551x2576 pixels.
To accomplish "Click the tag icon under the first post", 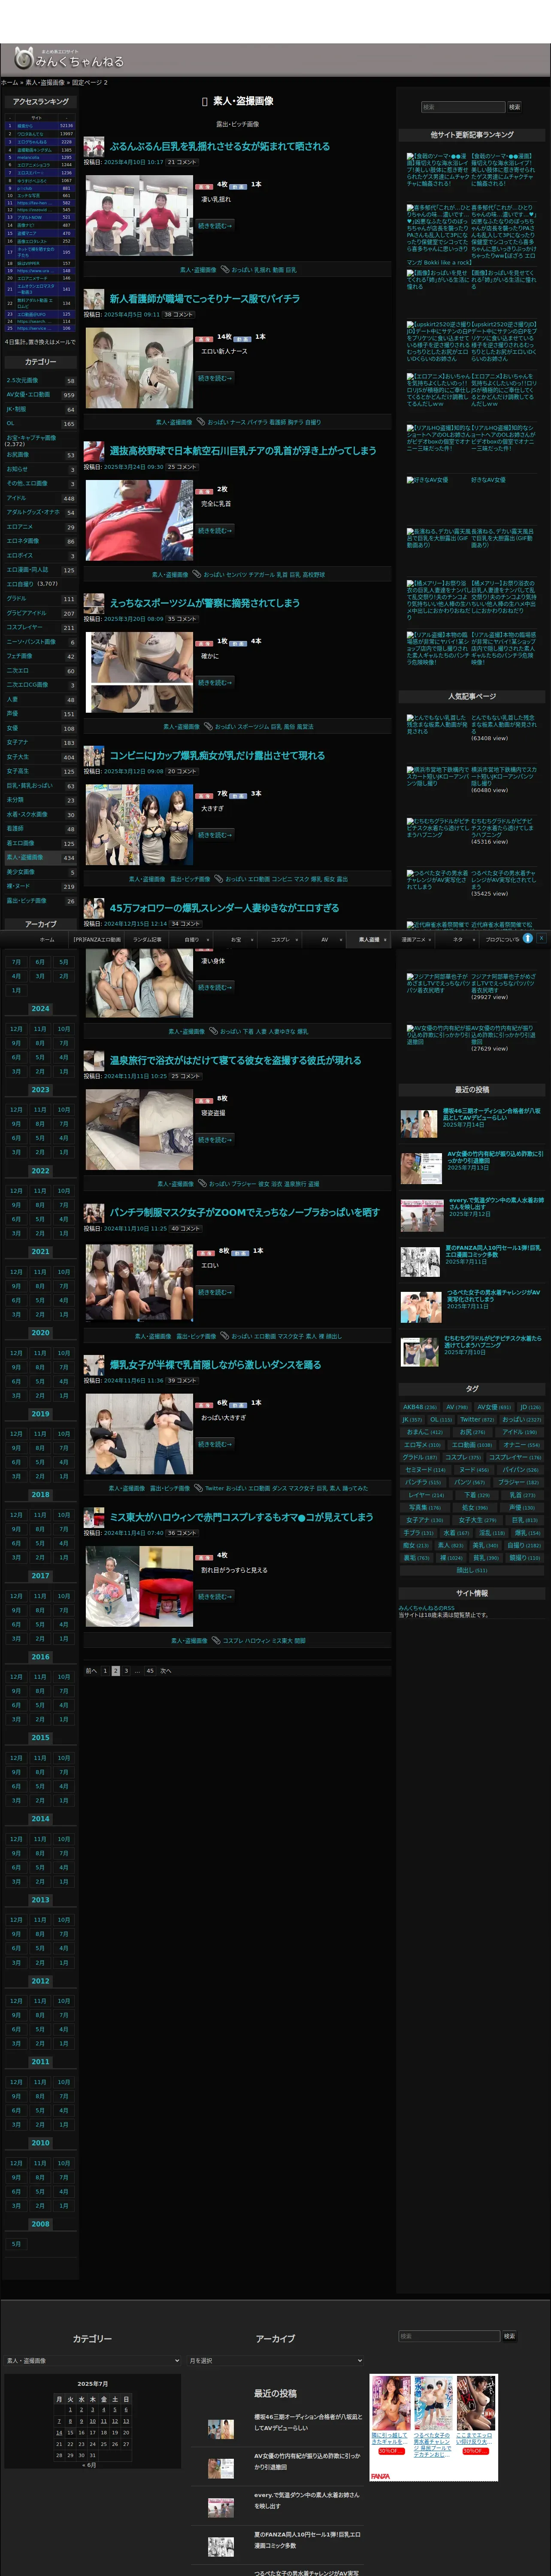I will (x=225, y=269).
